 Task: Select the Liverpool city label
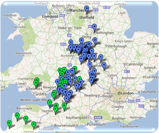[x=50, y=17]
